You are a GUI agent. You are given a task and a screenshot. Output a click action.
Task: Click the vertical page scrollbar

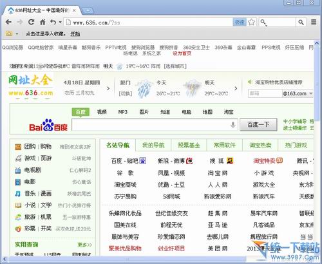tap(317, 84)
